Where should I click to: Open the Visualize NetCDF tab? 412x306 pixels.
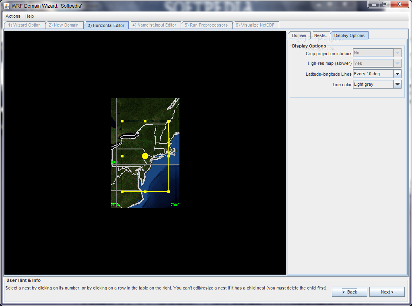coord(255,25)
